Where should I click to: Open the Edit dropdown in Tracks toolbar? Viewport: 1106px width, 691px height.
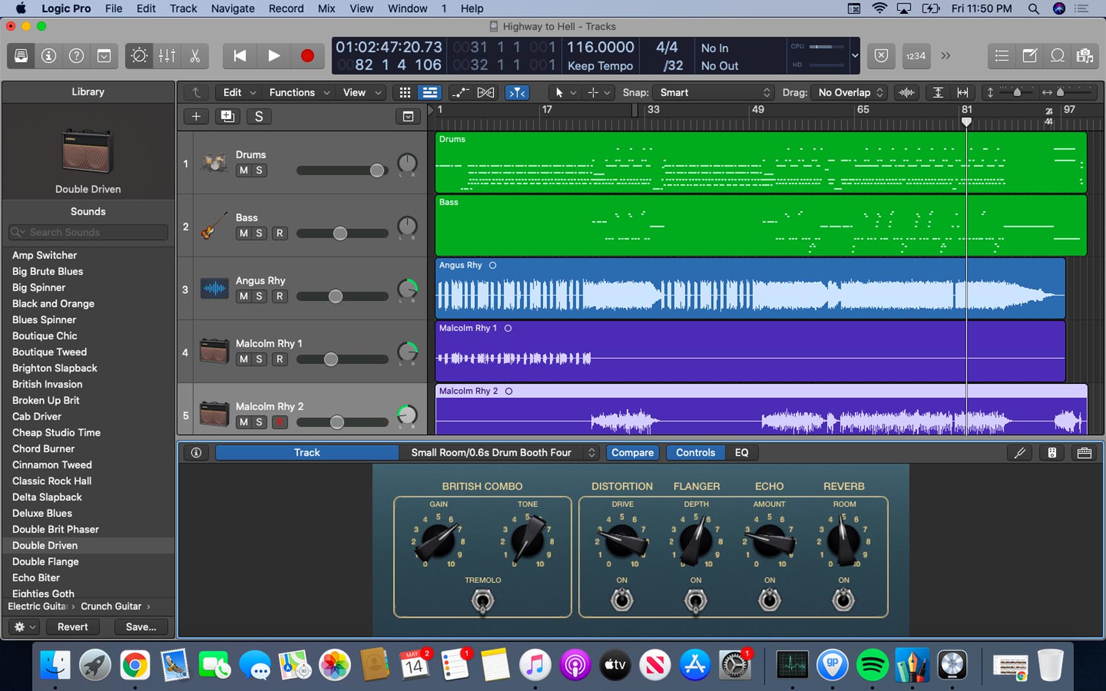click(x=239, y=93)
